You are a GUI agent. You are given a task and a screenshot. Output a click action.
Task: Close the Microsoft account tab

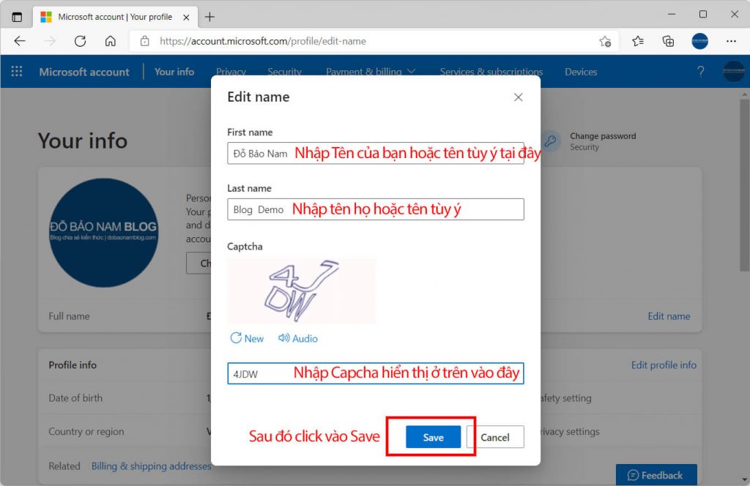click(186, 18)
